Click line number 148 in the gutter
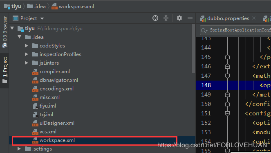 click(x=206, y=85)
